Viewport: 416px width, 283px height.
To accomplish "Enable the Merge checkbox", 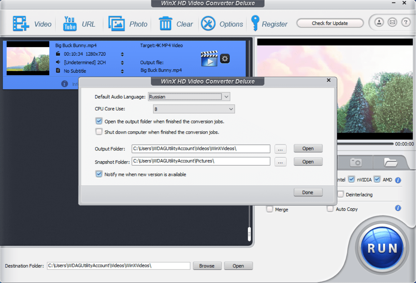I will [269, 209].
